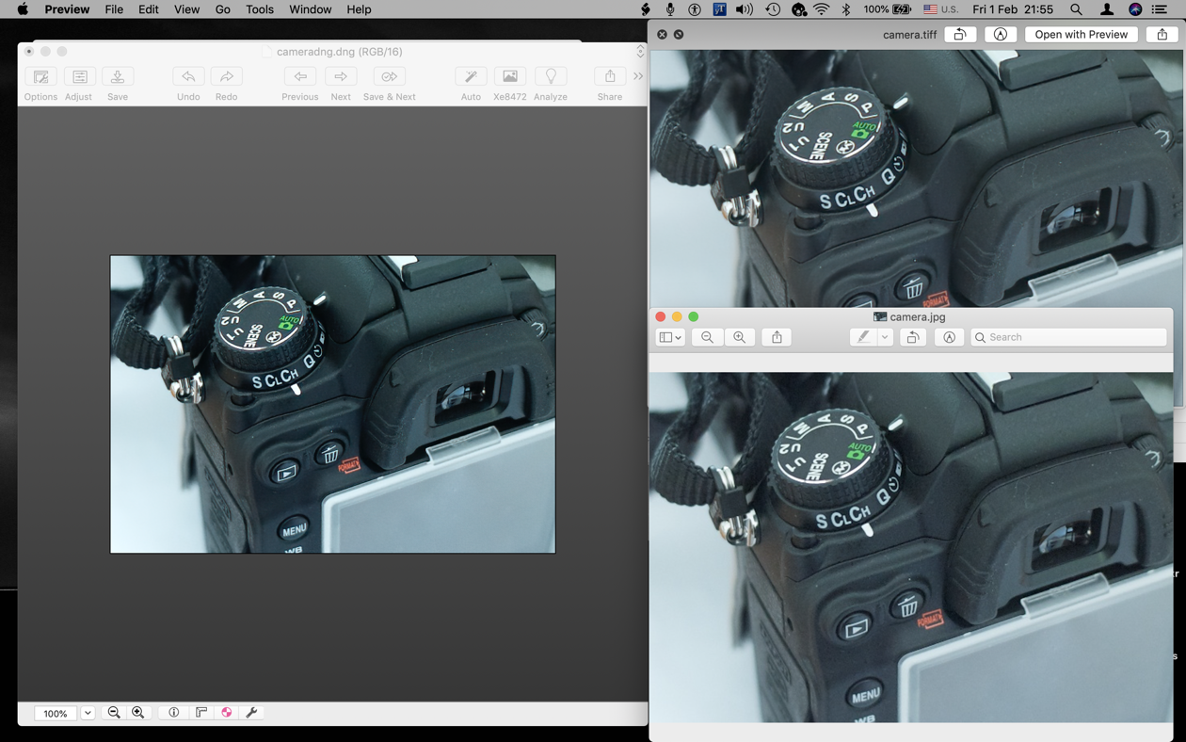Click the Search field in camera.jpg window
1186x742 pixels.
(1068, 337)
